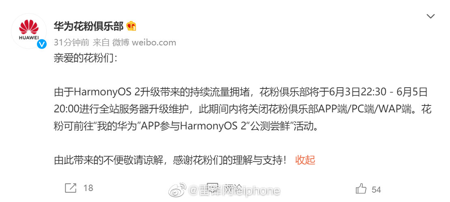Click the repost count 18
Viewport: 450px width, 202px height.
pos(88,188)
